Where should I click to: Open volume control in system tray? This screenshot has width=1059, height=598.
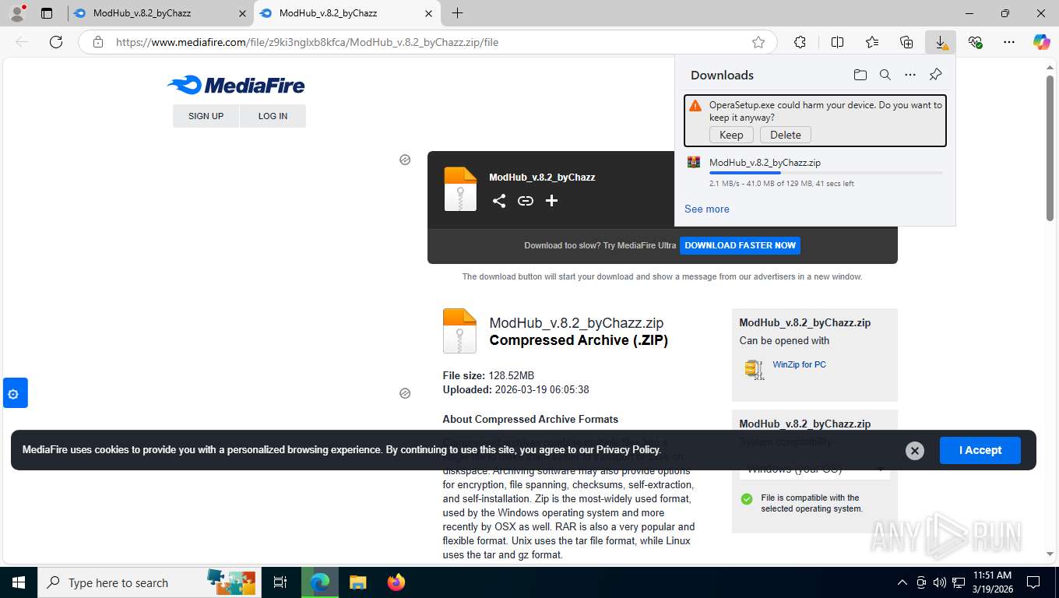pos(939,582)
